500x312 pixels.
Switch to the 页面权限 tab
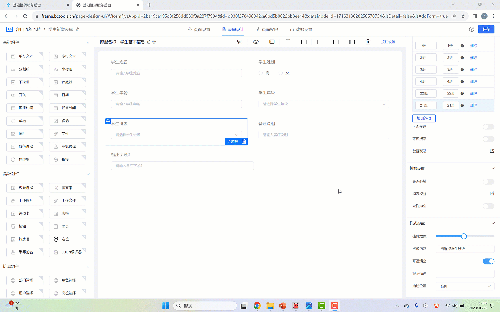point(267,29)
